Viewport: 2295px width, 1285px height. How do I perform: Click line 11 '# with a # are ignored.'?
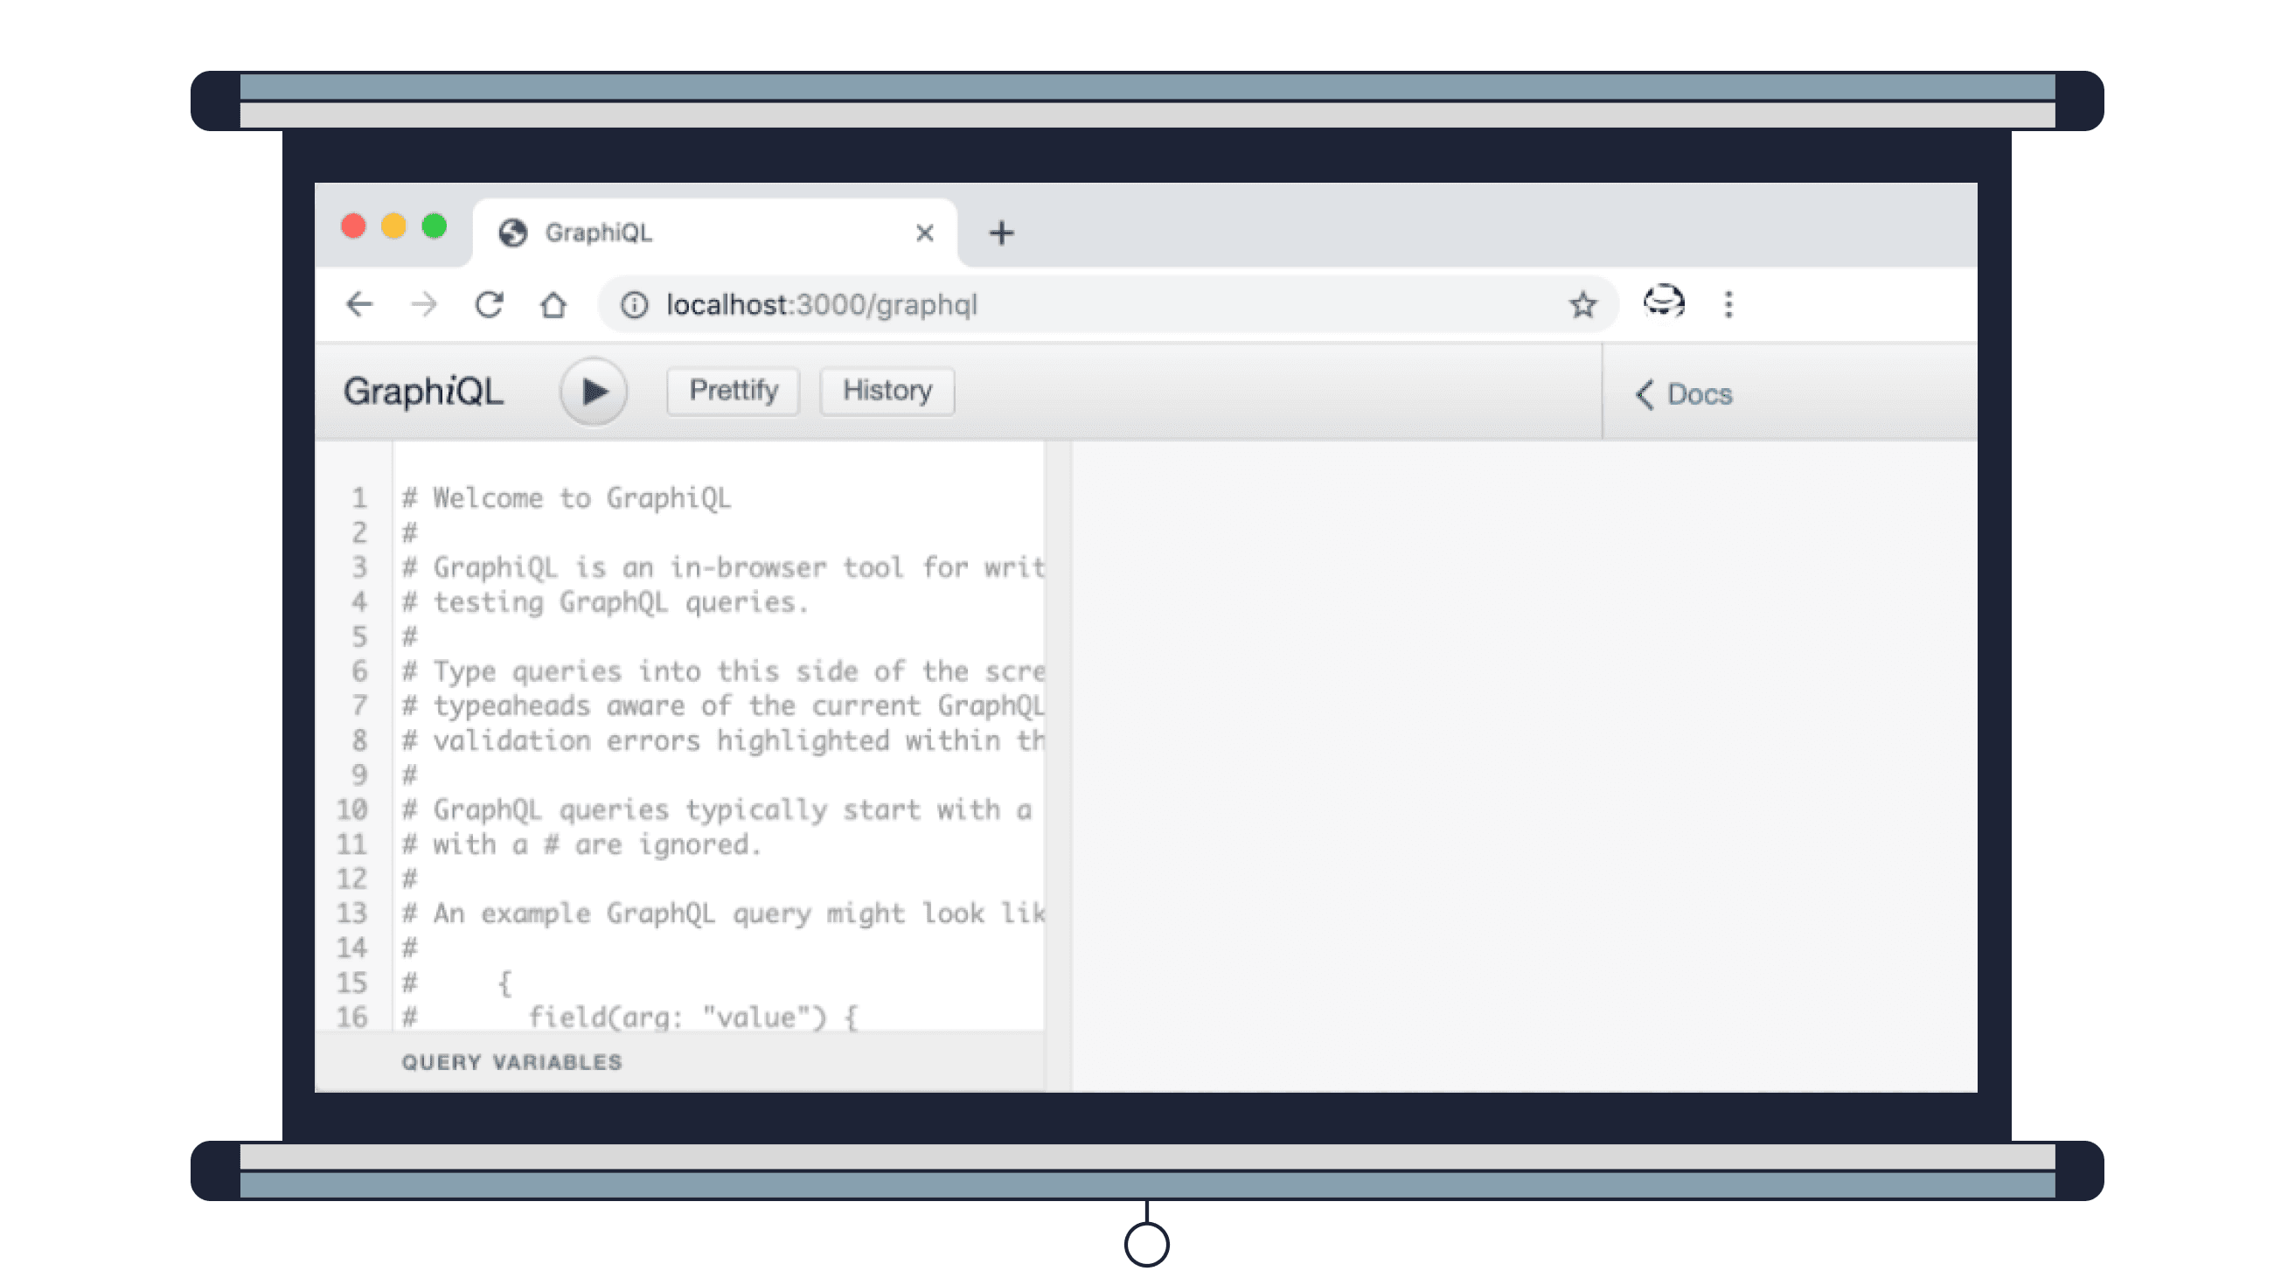[x=581, y=845]
